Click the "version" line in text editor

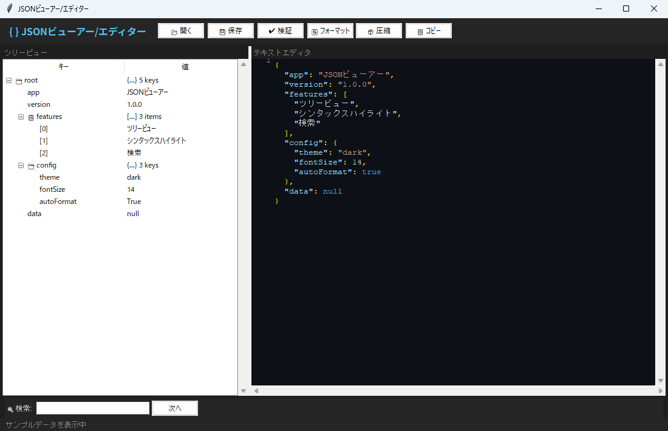click(330, 84)
